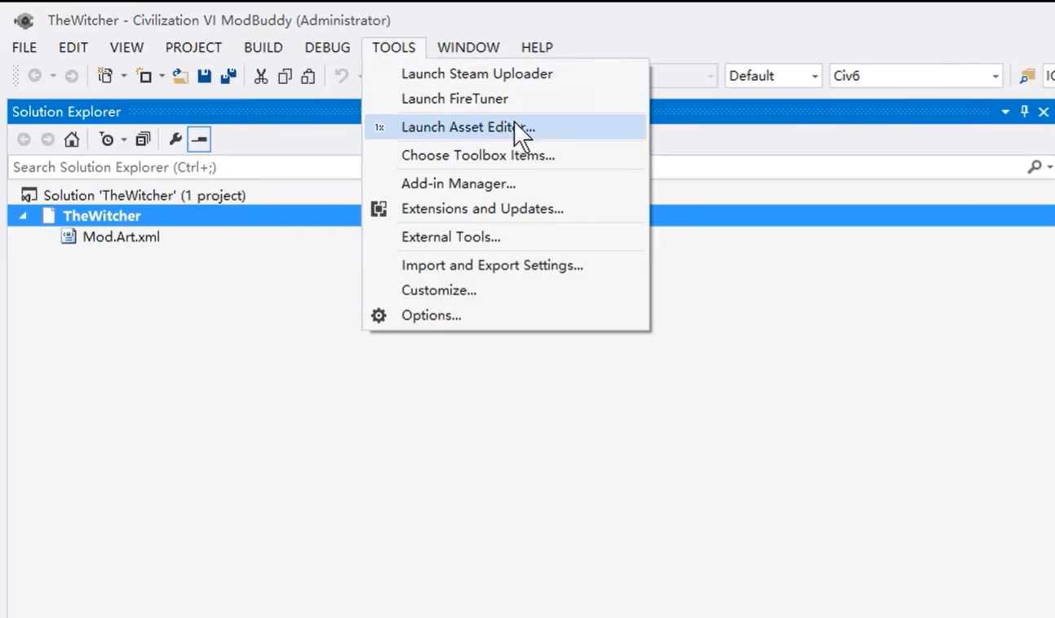Select the TheWitcher project item
Viewport: 1055px width, 618px height.
pos(102,216)
